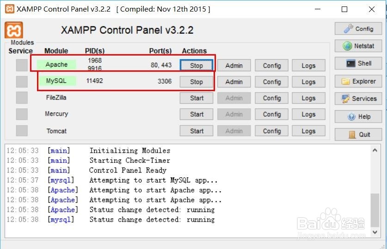
Task: Select the MySQL module label
Action: pyautogui.click(x=56, y=81)
